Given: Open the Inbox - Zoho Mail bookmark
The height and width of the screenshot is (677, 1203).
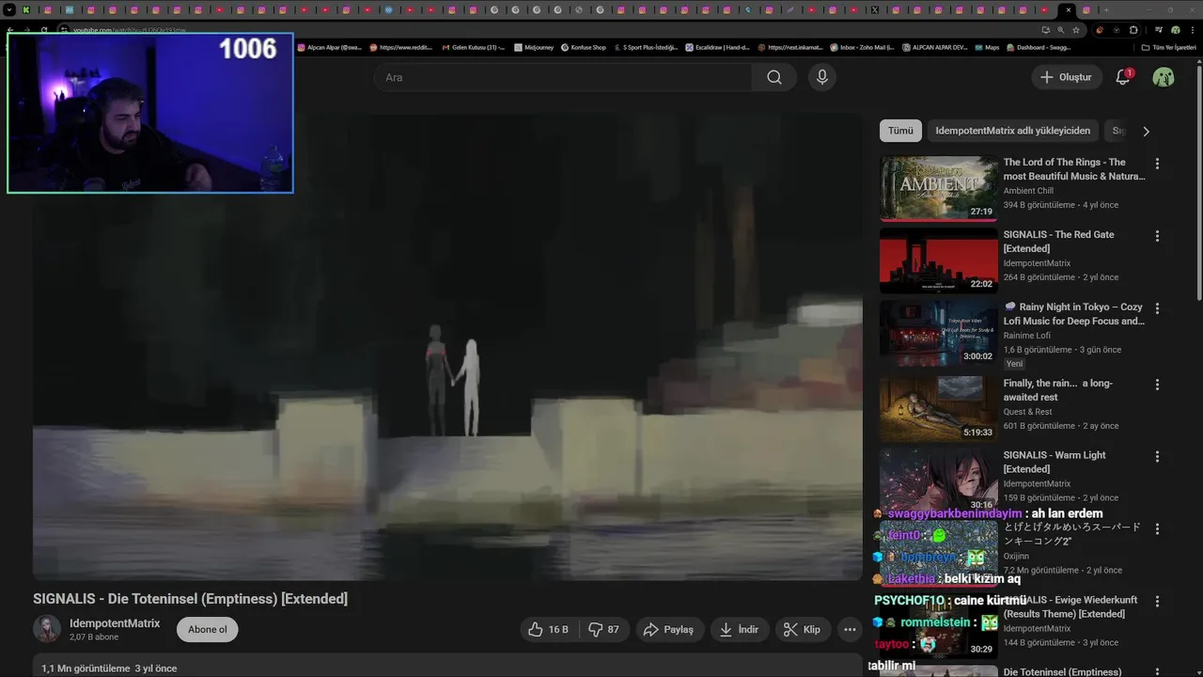Looking at the screenshot, I should (x=862, y=47).
